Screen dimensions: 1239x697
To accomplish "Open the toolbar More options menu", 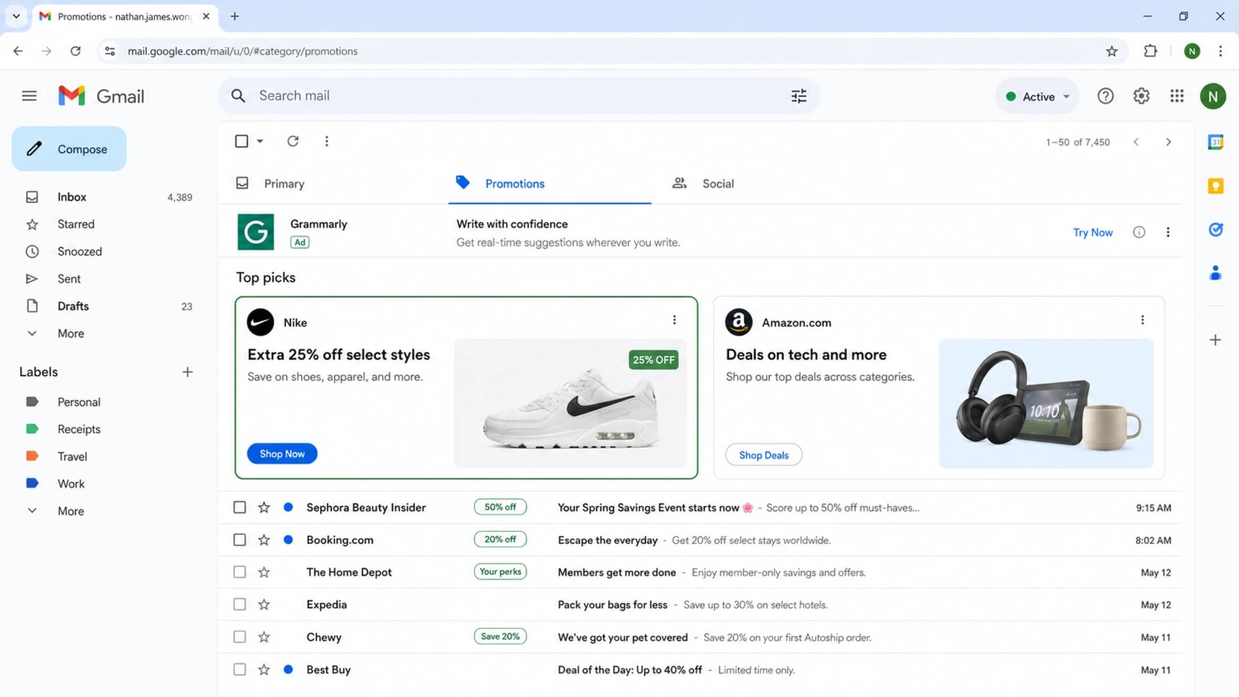I will tap(327, 141).
